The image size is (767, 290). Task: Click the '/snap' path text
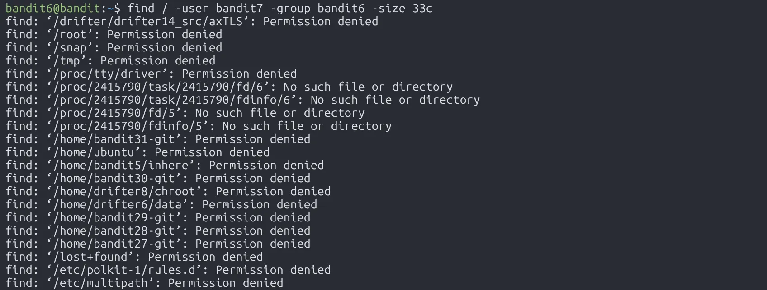73,47
